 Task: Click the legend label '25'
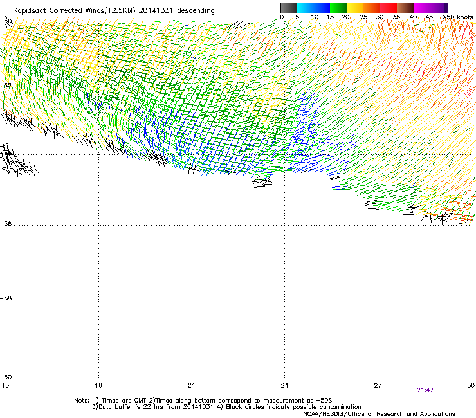(363, 17)
